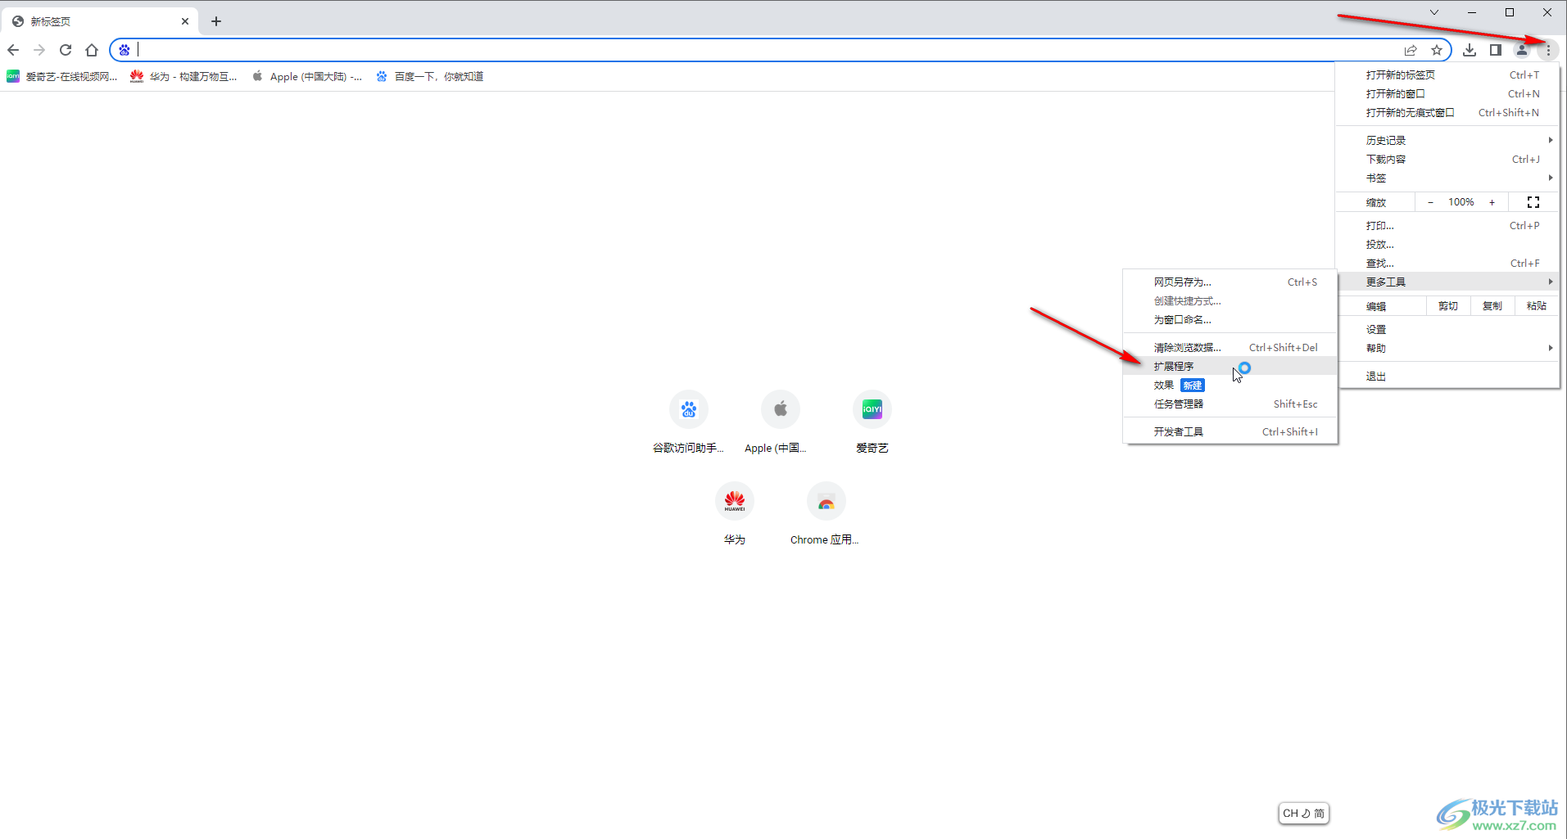This screenshot has height=839, width=1567.
Task: Click the share page icon in address bar
Action: pos(1411,50)
